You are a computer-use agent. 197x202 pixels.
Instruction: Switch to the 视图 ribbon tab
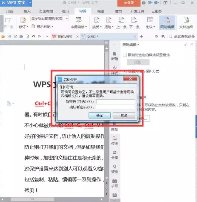pos(101,11)
